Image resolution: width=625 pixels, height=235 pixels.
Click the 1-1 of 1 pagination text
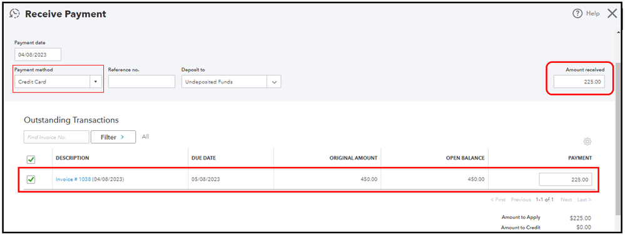[x=545, y=199]
